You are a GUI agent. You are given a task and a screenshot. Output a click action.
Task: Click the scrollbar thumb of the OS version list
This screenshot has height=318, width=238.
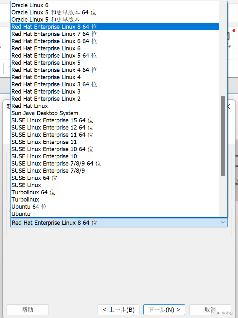tap(223, 136)
